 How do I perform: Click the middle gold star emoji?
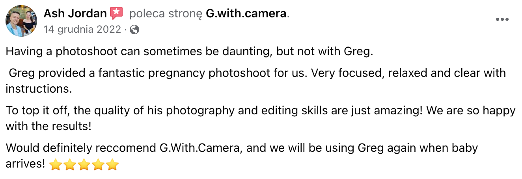(84, 164)
